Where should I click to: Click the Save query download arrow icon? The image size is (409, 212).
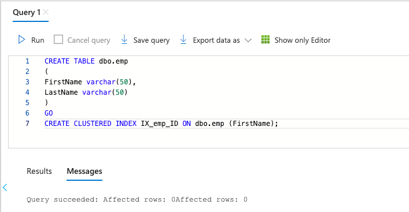tap(124, 40)
